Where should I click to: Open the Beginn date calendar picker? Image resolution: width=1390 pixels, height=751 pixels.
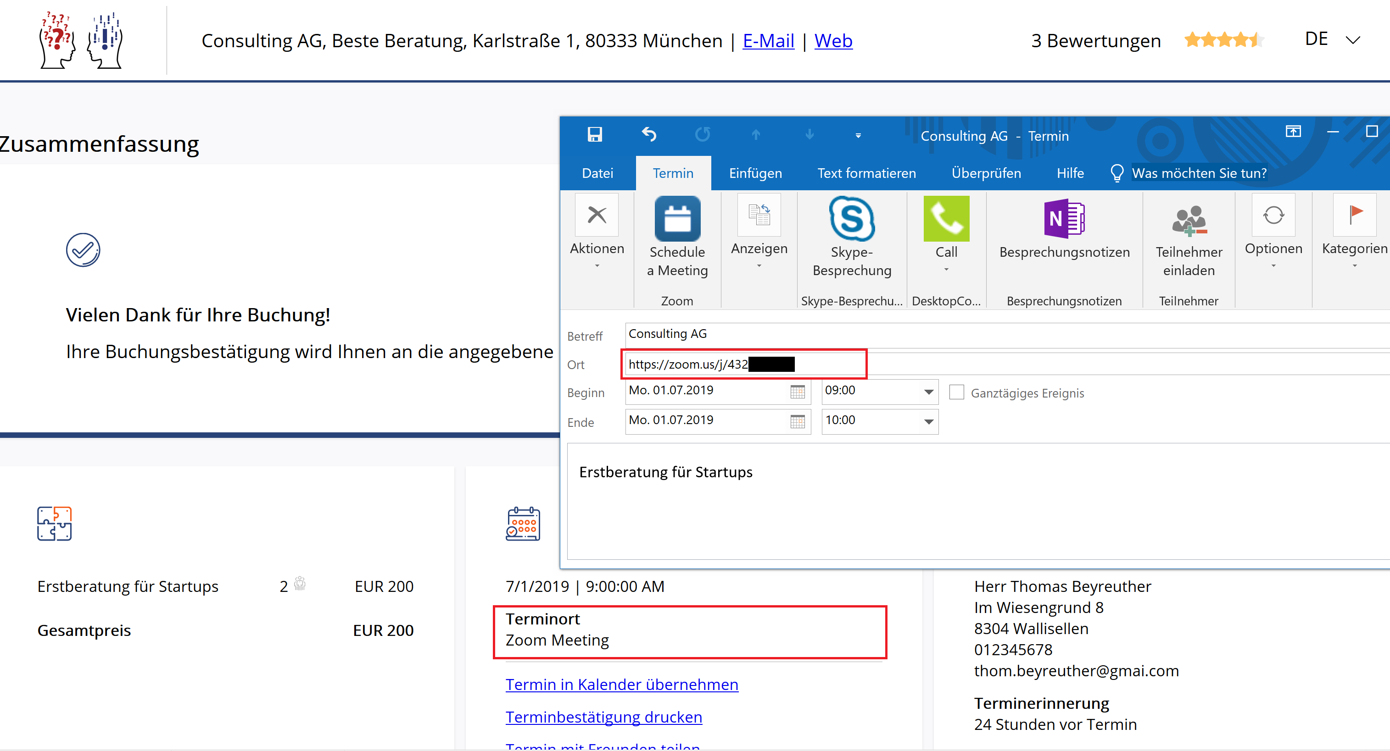coord(797,392)
